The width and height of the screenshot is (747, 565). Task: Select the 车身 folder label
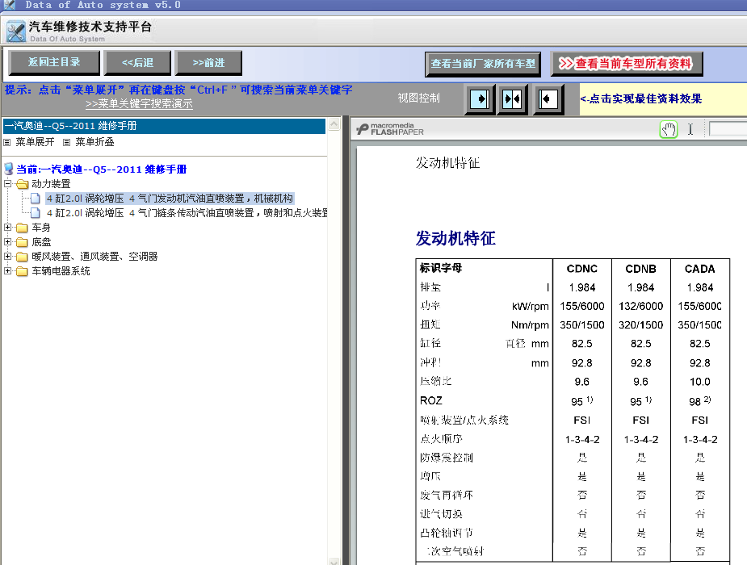(41, 228)
